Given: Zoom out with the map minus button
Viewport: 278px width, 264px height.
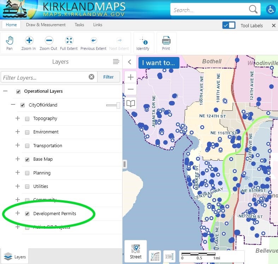Looking at the screenshot, I should [131, 89].
